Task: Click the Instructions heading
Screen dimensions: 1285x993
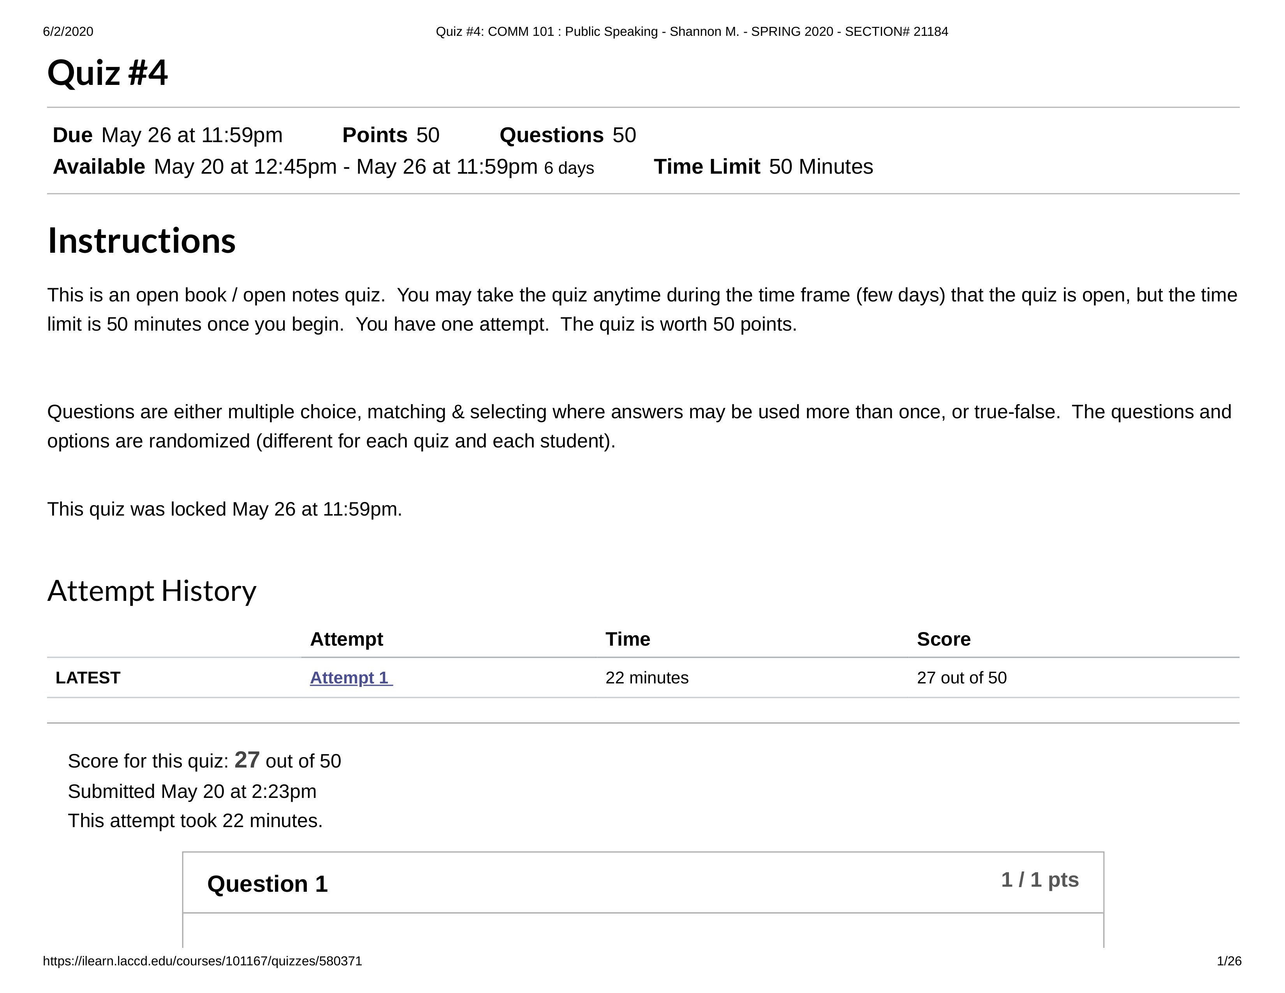Action: (x=141, y=241)
